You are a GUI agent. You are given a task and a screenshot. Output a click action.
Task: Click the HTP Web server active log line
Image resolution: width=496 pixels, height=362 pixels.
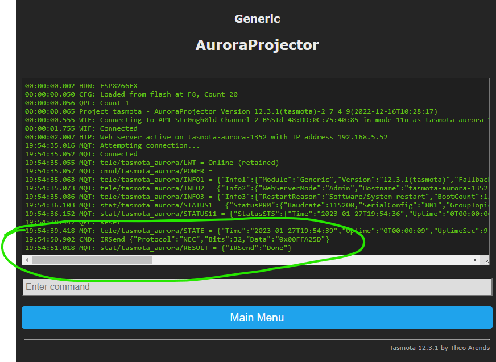tap(206, 137)
